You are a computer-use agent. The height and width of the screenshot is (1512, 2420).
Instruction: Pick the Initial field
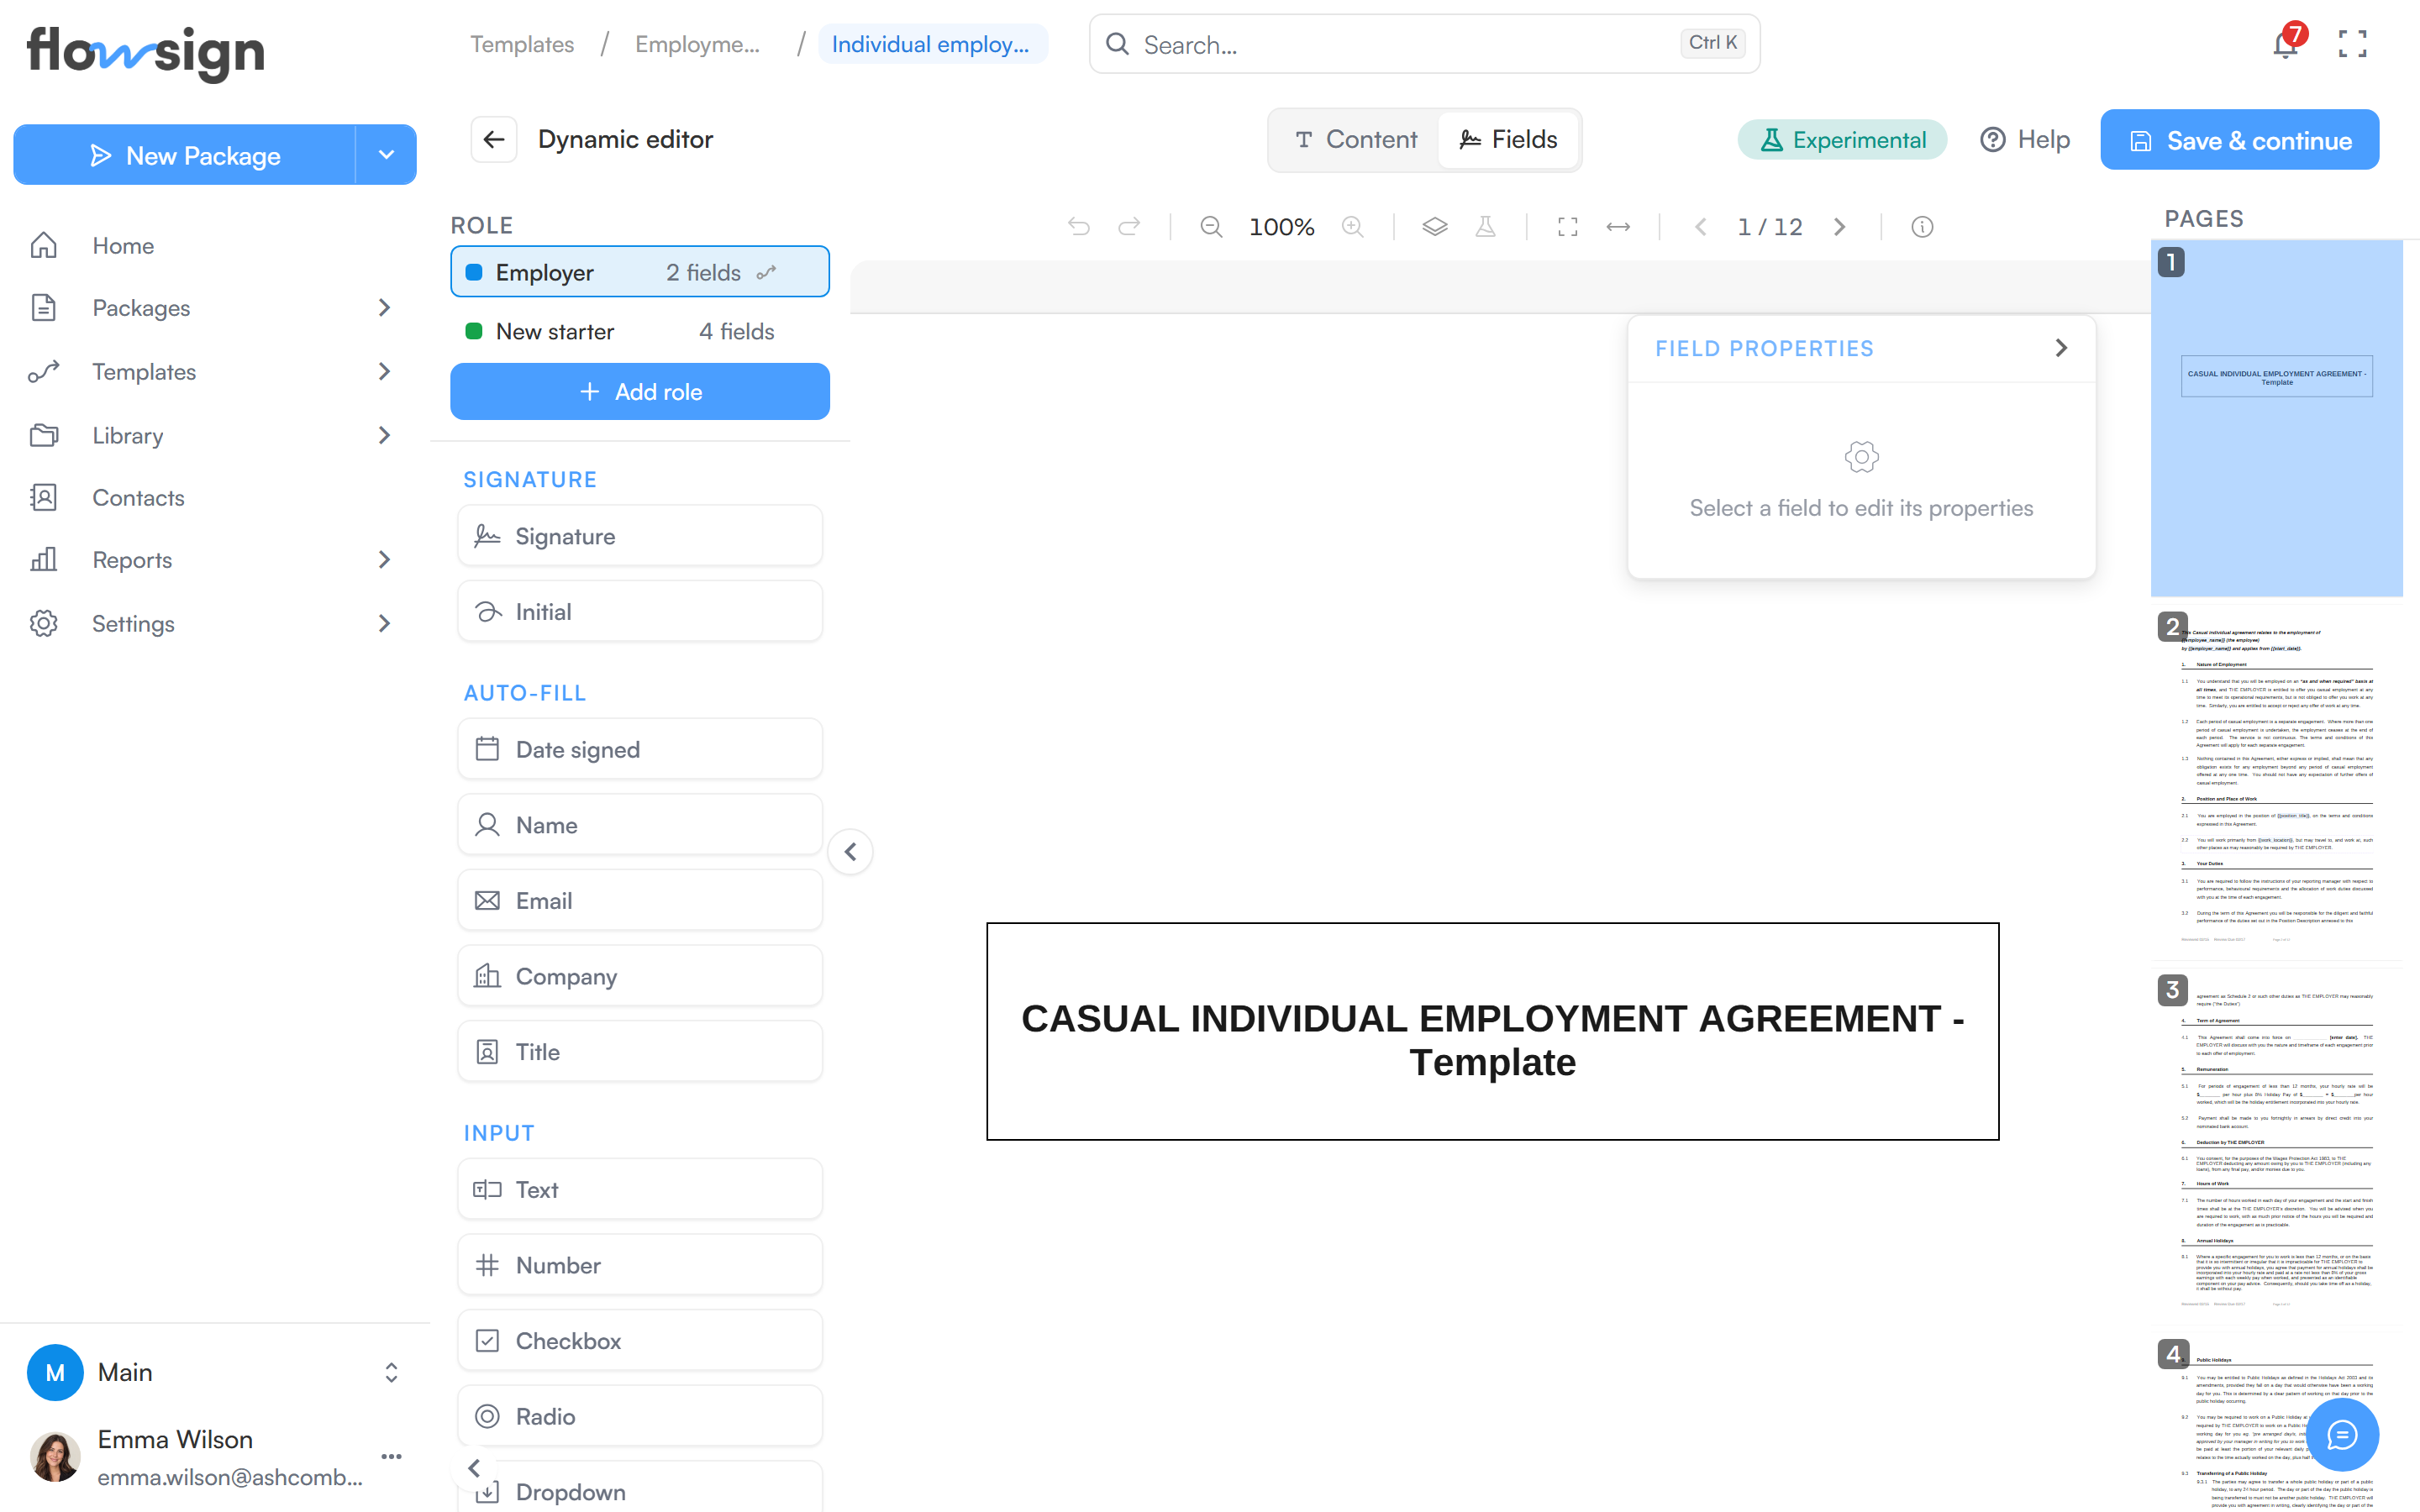click(x=640, y=611)
